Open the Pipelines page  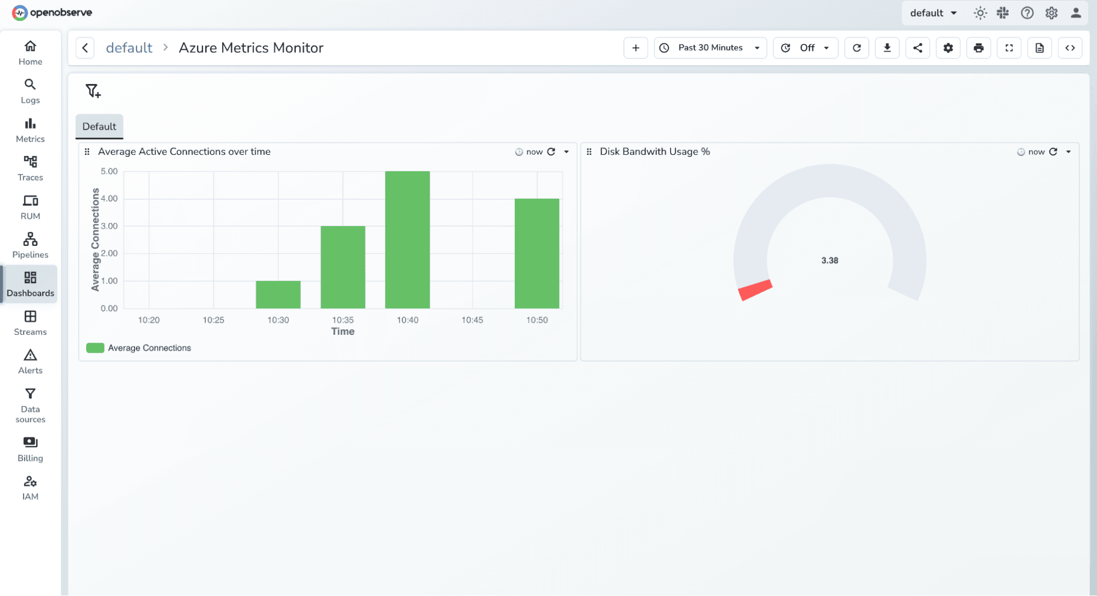[x=30, y=245]
